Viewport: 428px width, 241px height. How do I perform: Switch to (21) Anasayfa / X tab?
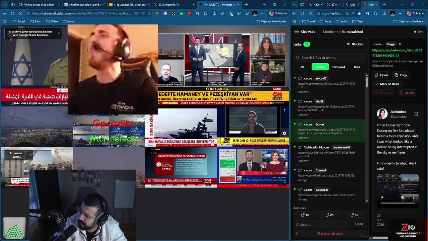click(174, 4)
